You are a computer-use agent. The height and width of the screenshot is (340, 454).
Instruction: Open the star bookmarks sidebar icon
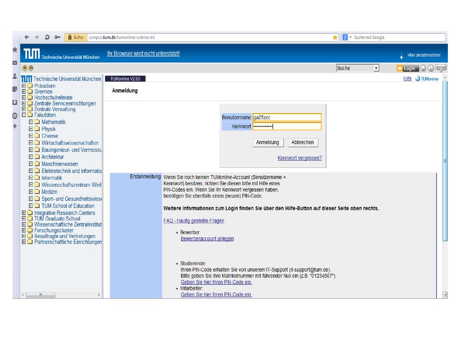[15, 50]
